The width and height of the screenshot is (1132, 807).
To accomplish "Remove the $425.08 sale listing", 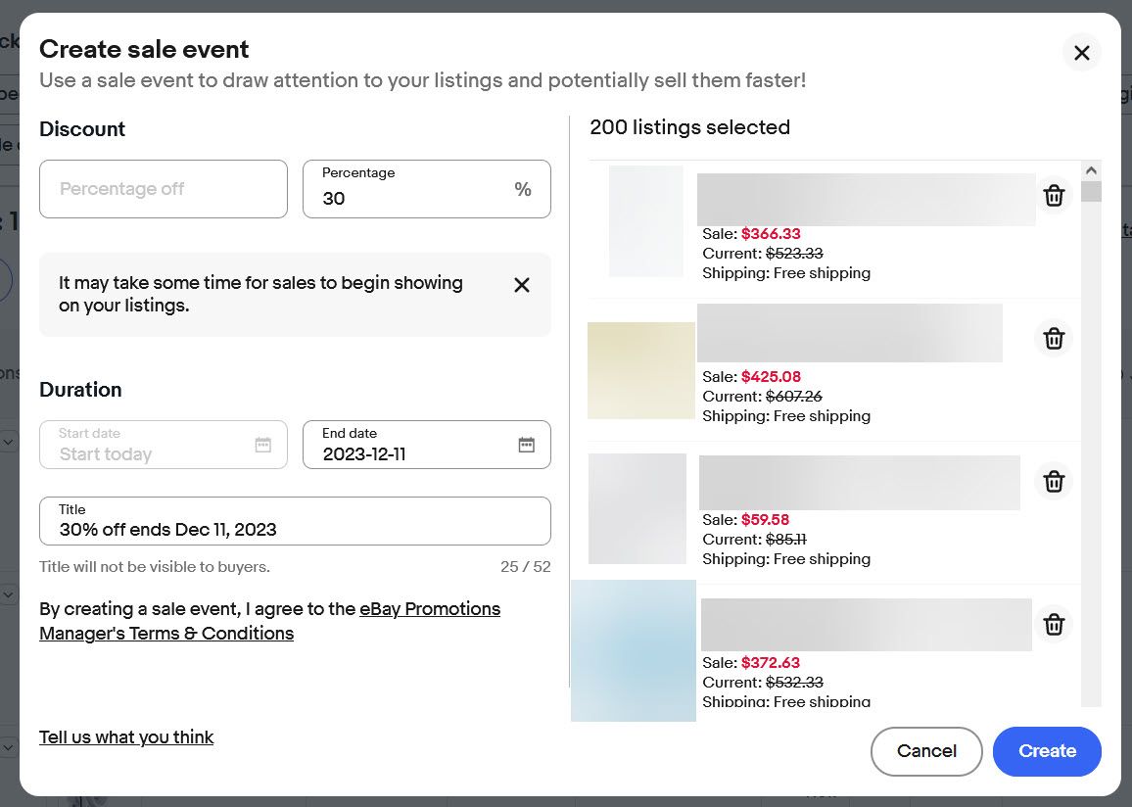I will click(x=1054, y=338).
